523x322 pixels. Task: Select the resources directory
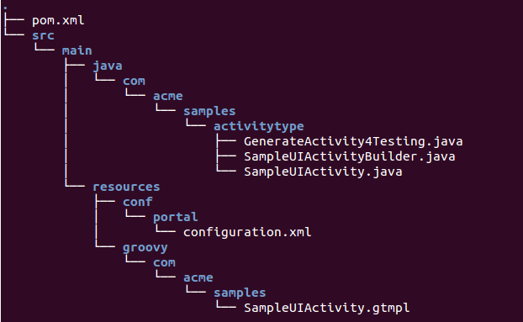[x=126, y=187]
